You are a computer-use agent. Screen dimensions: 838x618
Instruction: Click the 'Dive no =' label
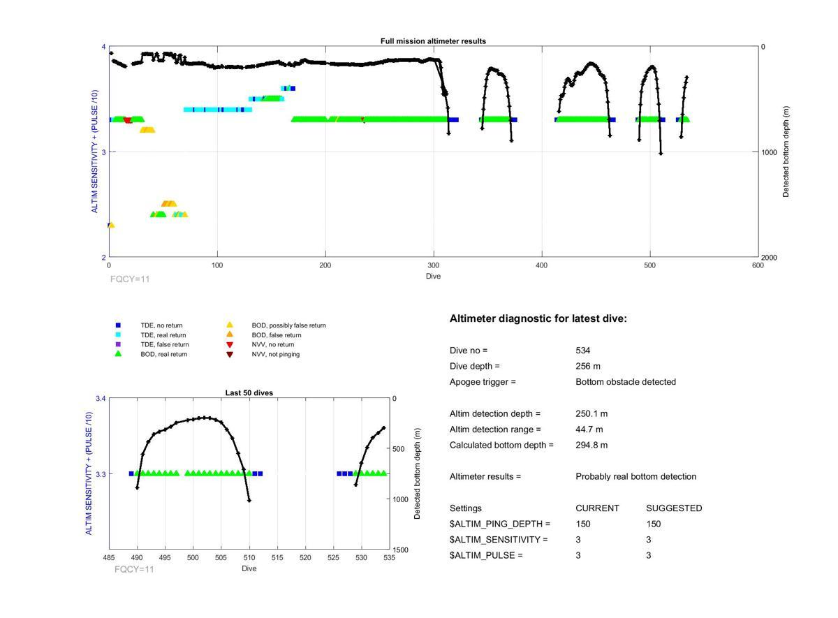point(469,351)
